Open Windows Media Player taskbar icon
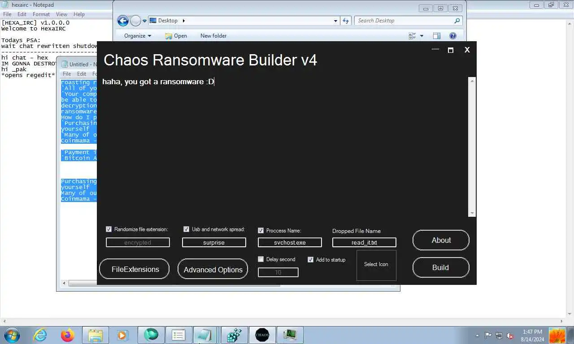The width and height of the screenshot is (574, 344). pyautogui.click(x=122, y=335)
